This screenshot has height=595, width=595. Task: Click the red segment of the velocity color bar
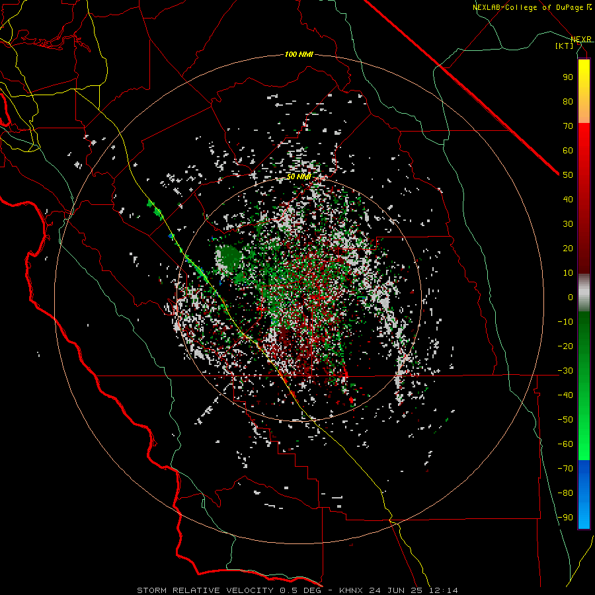pos(584,198)
